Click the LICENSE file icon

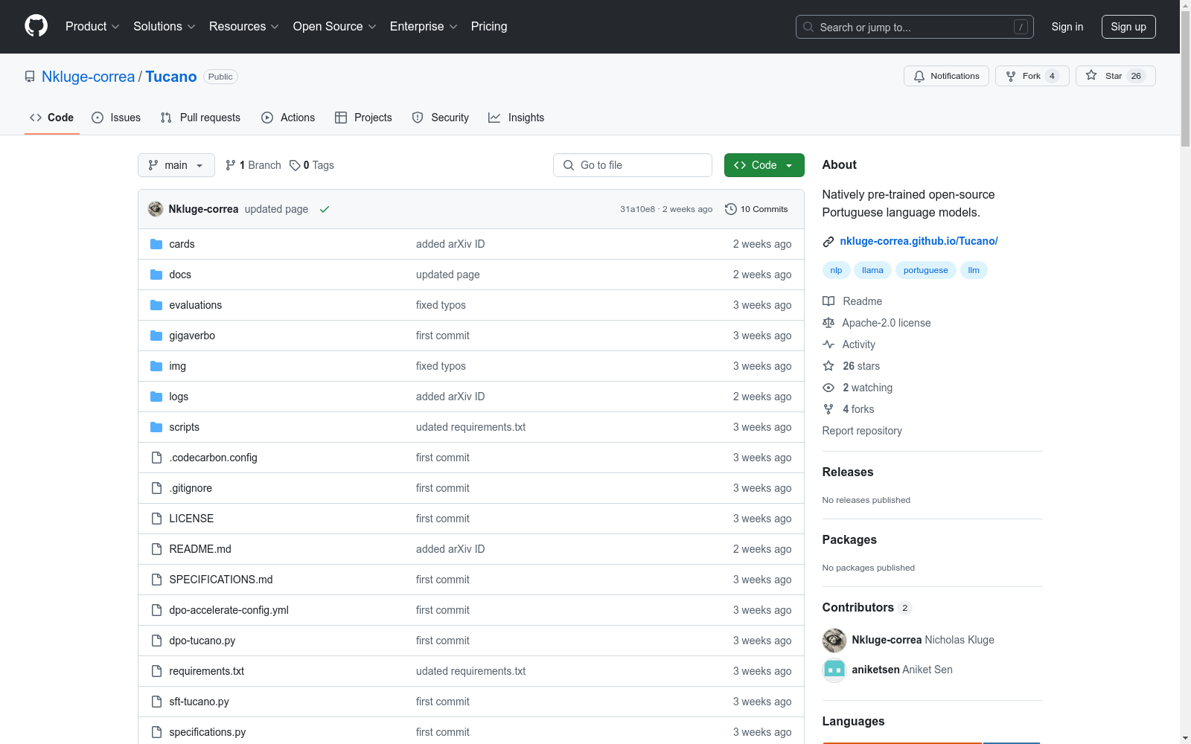[156, 519]
